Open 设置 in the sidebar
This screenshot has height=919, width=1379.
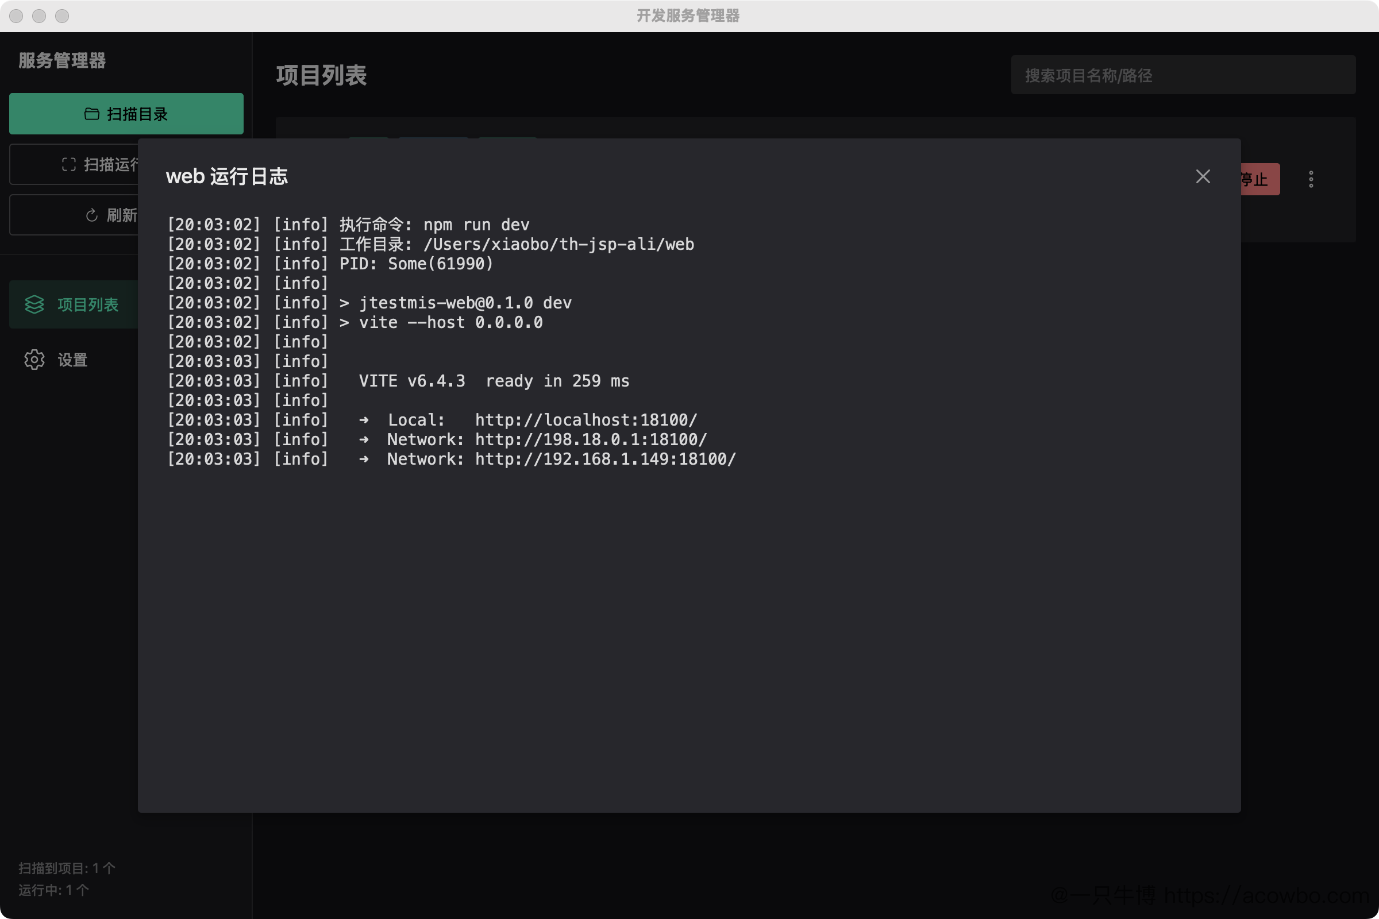click(x=73, y=360)
